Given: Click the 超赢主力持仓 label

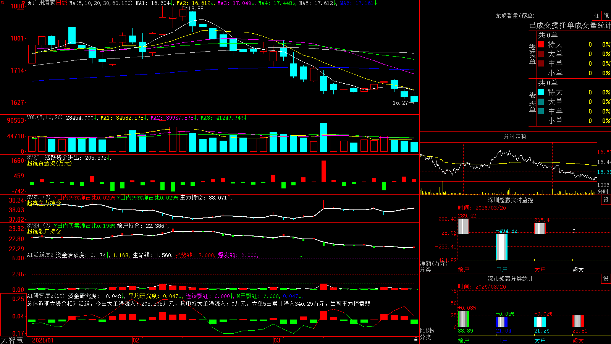Looking at the screenshot, I should point(44,203).
